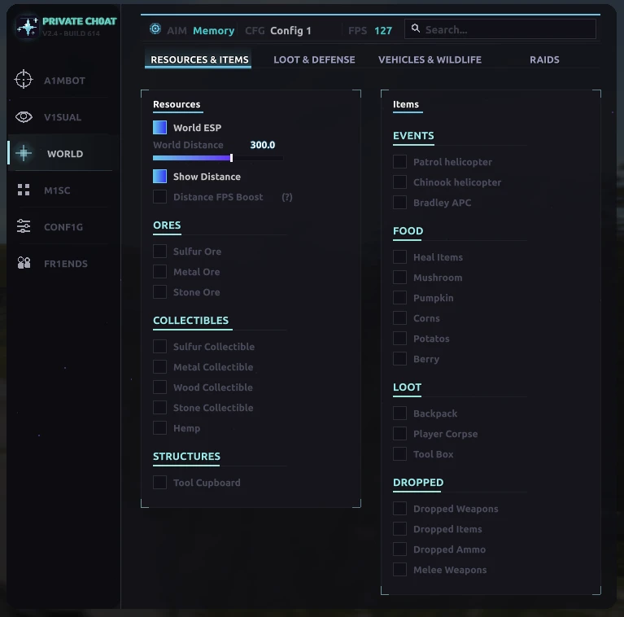The height and width of the screenshot is (617, 624).
Task: Enable Patrol helicopter checkbox
Action: coord(400,162)
